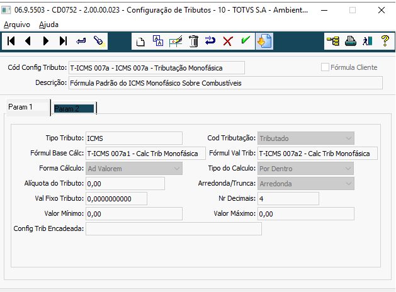Go to the next record
Screen dimensions: 396x292
pyautogui.click(x=46, y=41)
